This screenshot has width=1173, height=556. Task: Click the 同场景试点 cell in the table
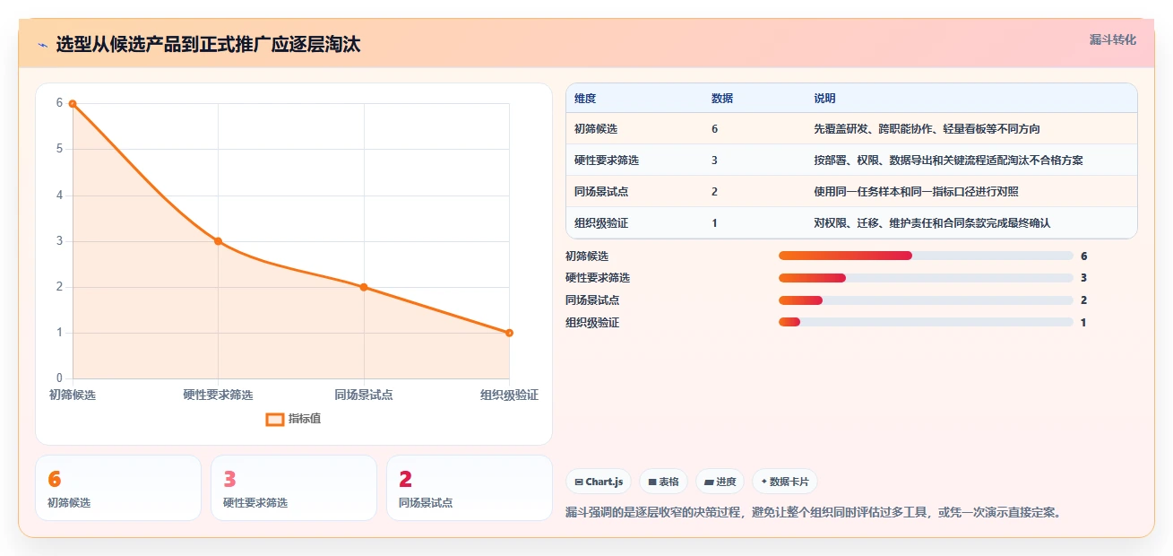click(x=601, y=192)
